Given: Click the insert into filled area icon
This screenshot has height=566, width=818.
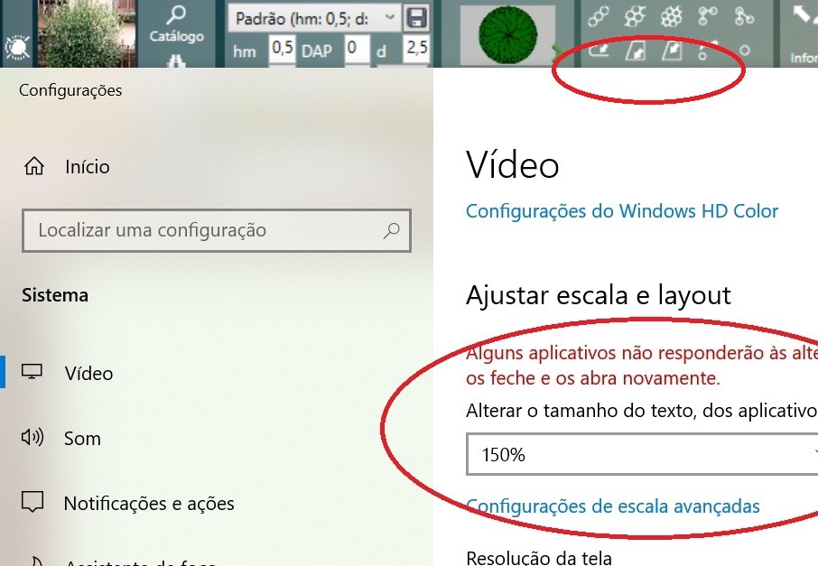Looking at the screenshot, I should click(x=671, y=51).
